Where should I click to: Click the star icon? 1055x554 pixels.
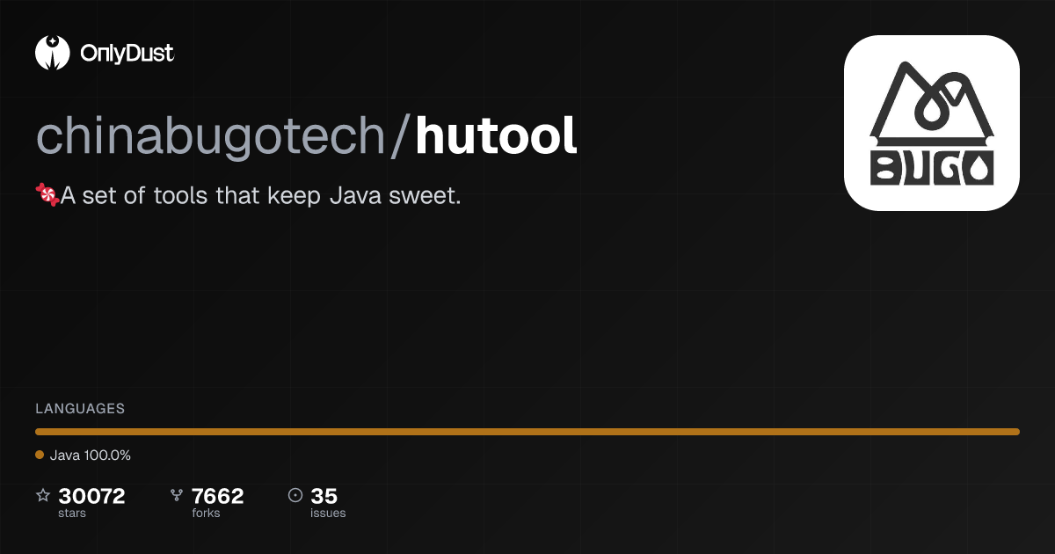pos(43,496)
